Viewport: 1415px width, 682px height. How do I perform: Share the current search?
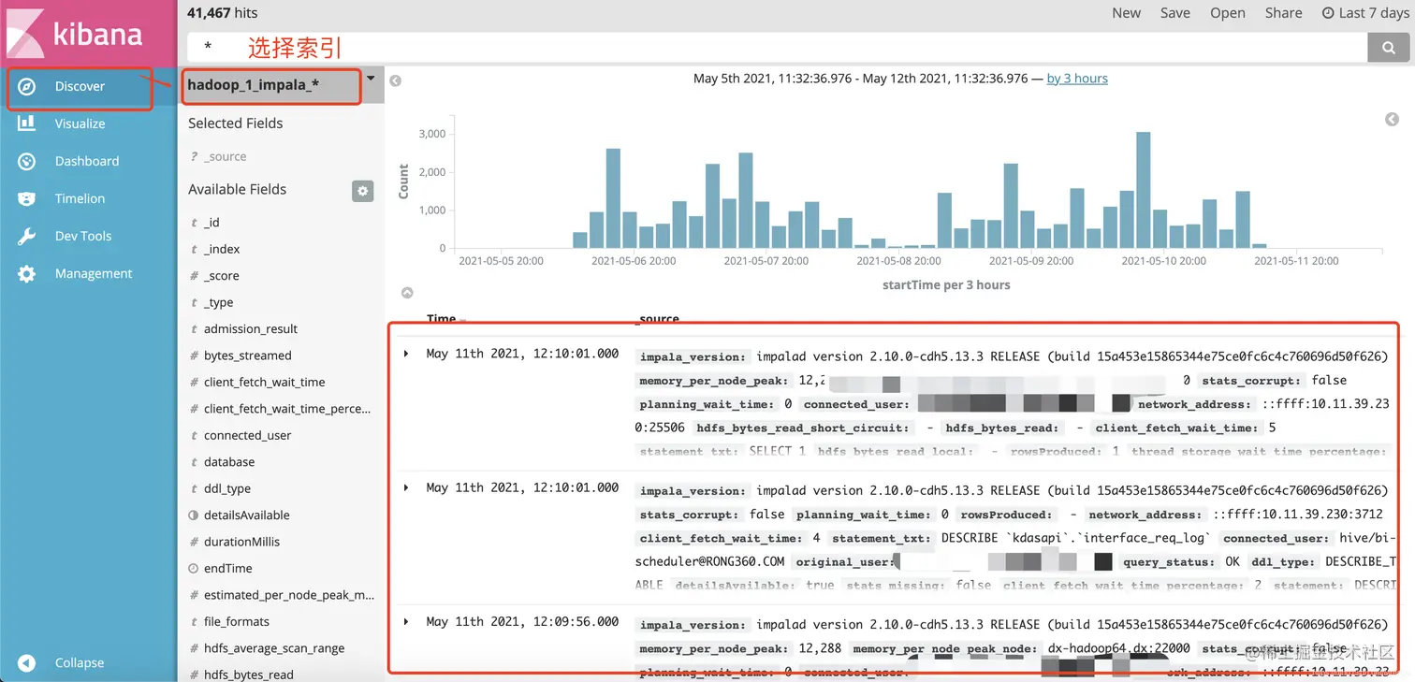pyautogui.click(x=1283, y=12)
